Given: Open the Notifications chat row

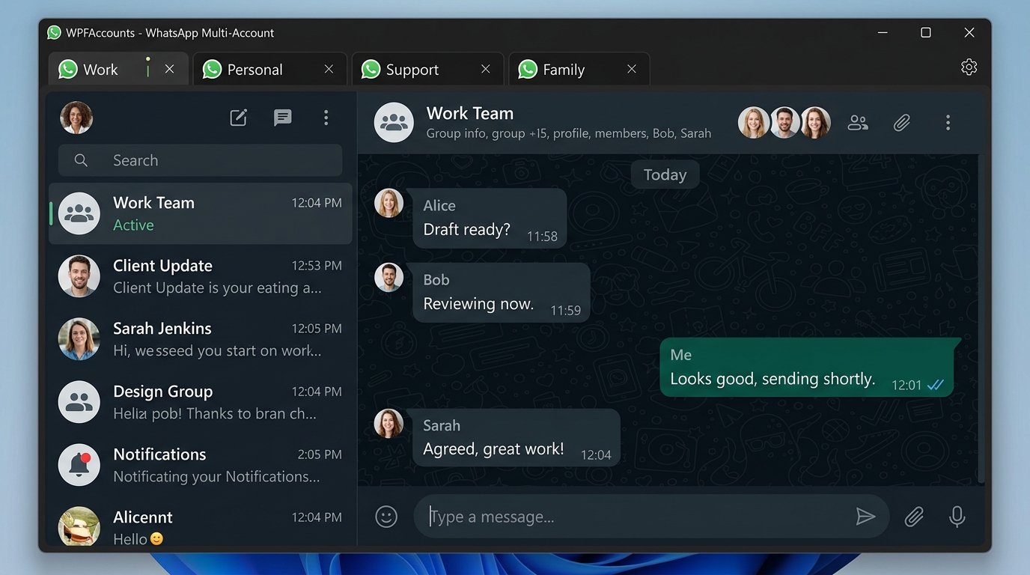Looking at the screenshot, I should click(x=200, y=465).
